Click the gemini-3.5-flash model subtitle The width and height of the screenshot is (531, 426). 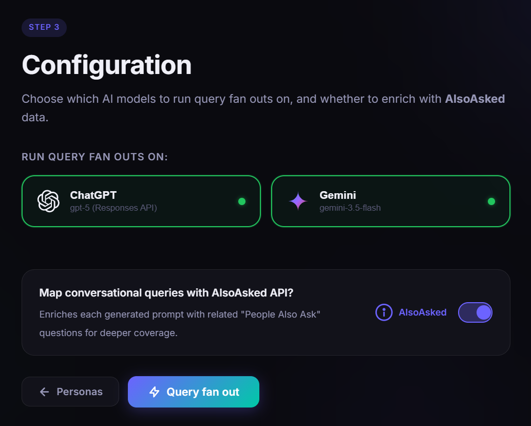pos(350,208)
